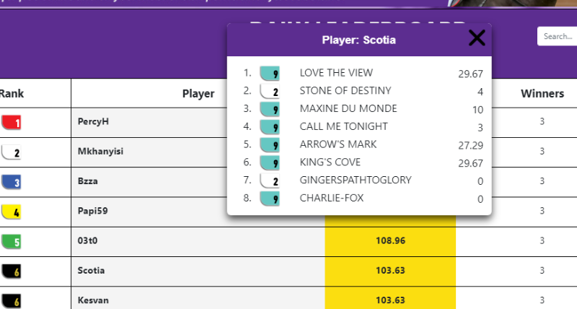The image size is (577, 309).
Task: Open player Kesvan's row
Action: point(92,300)
